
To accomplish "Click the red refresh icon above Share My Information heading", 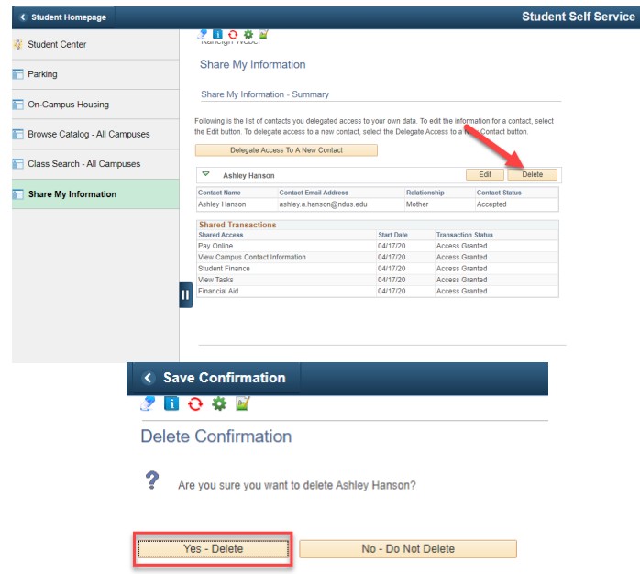I will [x=233, y=34].
